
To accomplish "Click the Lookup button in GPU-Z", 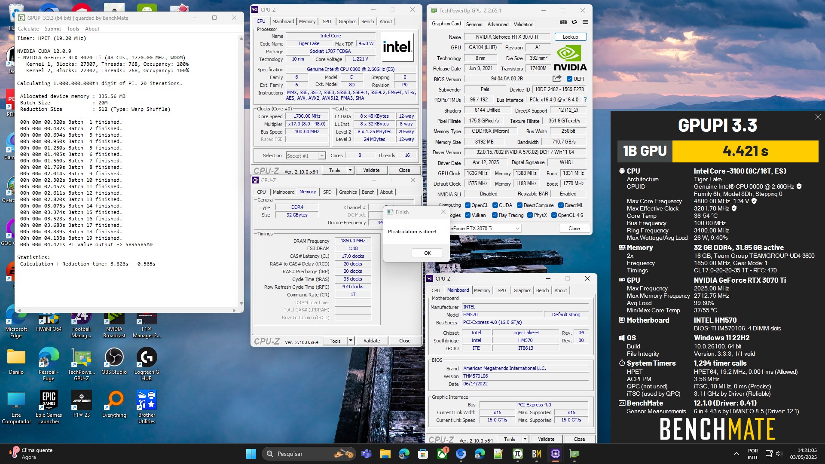I will pos(570,37).
